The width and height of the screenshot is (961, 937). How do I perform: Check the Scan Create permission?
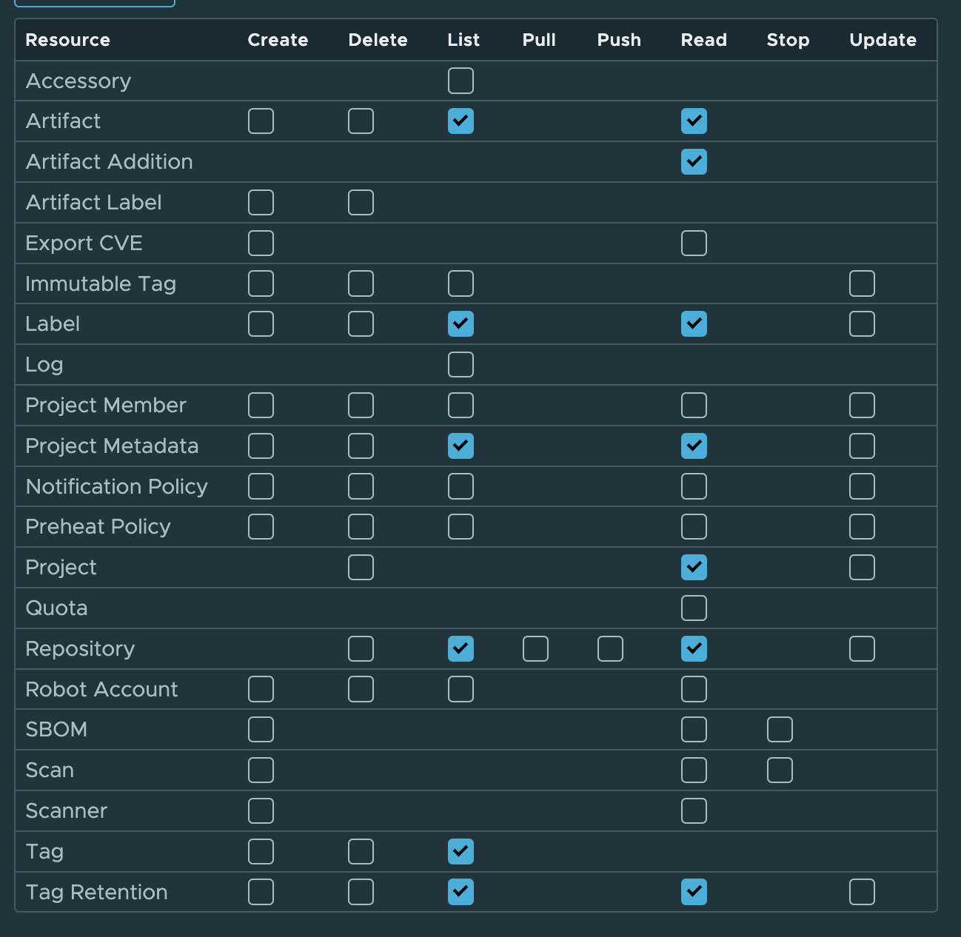(x=261, y=770)
